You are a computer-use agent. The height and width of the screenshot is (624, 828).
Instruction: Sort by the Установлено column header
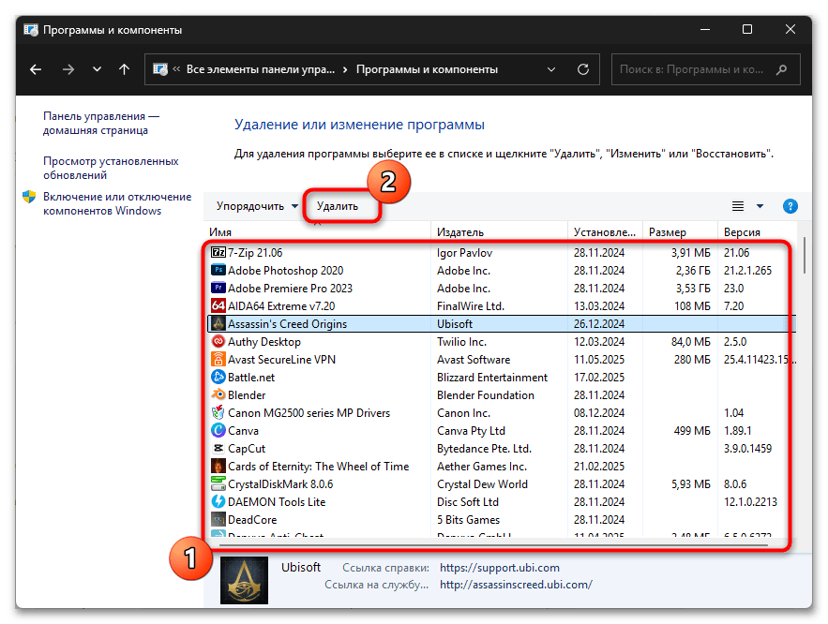tap(605, 232)
